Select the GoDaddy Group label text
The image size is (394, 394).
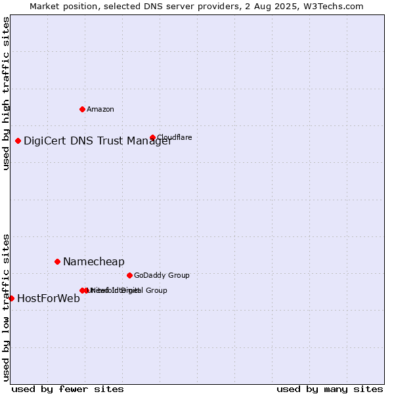(162, 275)
